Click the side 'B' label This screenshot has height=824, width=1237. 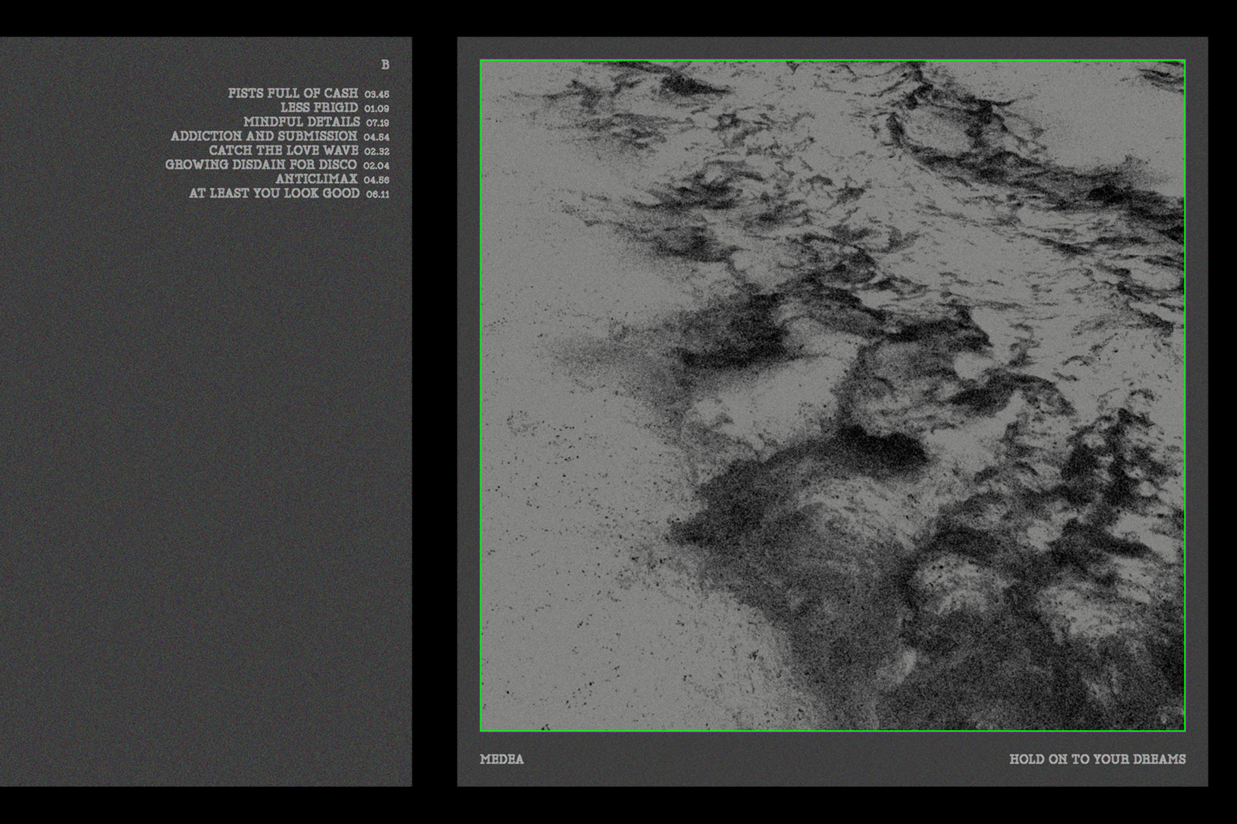[385, 65]
